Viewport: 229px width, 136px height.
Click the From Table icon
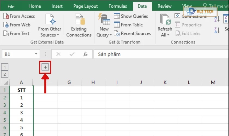117,25
